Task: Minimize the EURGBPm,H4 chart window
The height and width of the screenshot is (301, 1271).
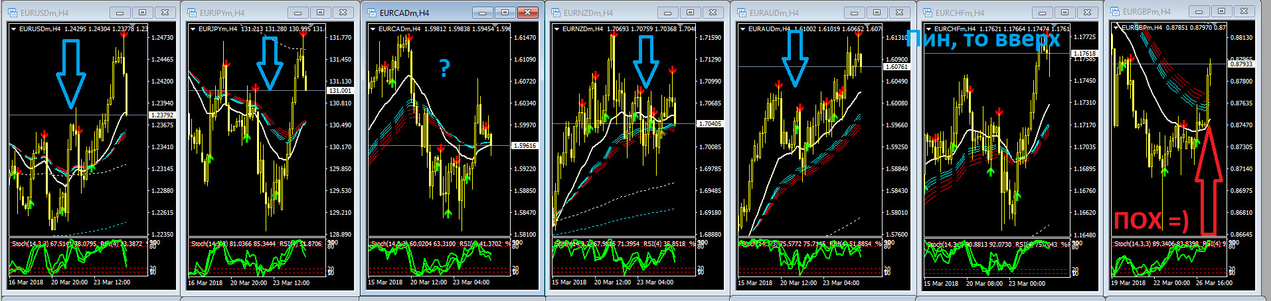Action: click(x=1199, y=11)
